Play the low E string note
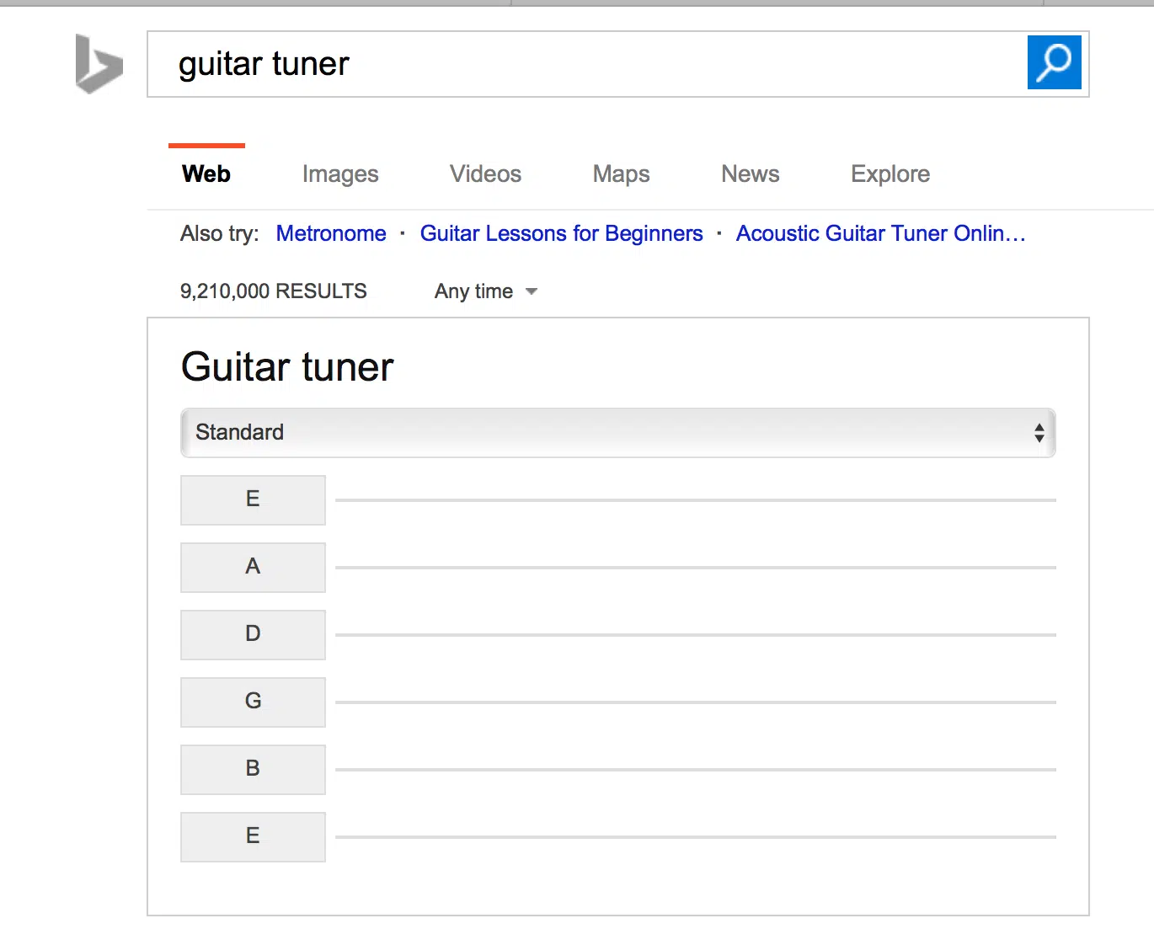1154x945 pixels. pos(252,499)
